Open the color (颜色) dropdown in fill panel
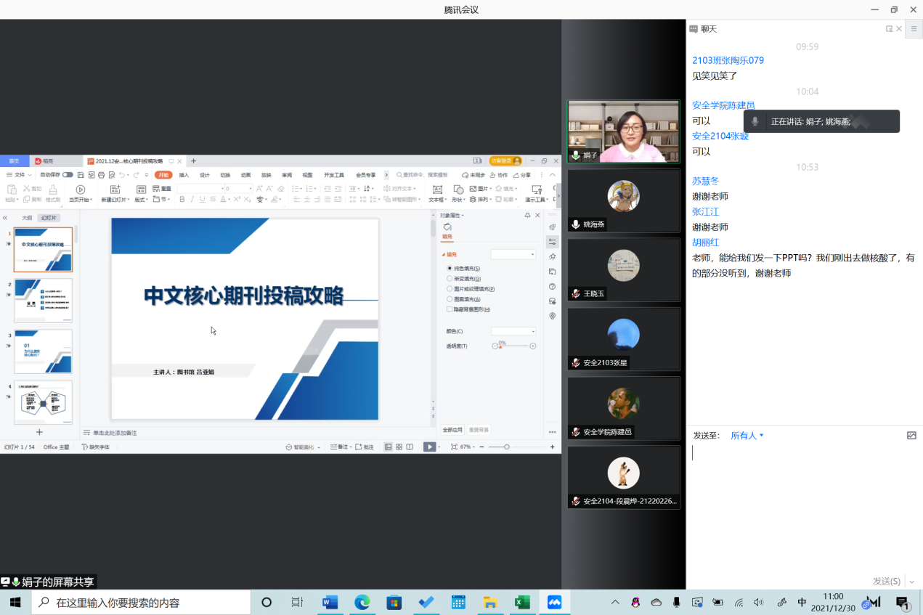The height and width of the screenshot is (615, 923). (x=513, y=331)
